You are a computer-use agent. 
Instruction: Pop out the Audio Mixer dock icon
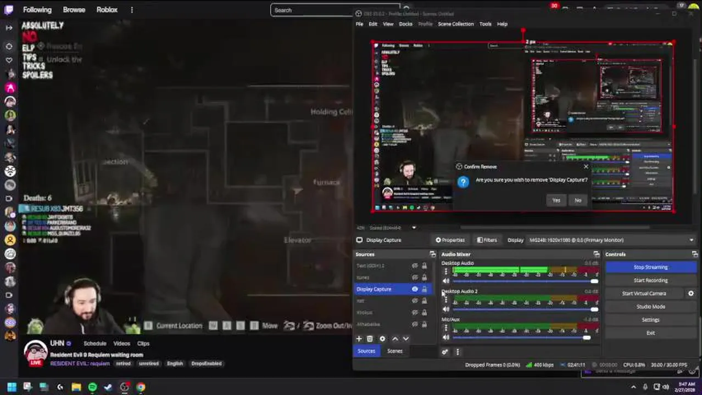[596, 255]
